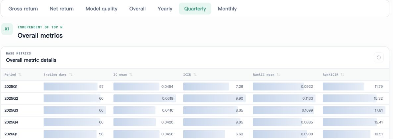The image size is (393, 139).
Task: Sort by RankIC mean column arrows
Action: click(278, 75)
